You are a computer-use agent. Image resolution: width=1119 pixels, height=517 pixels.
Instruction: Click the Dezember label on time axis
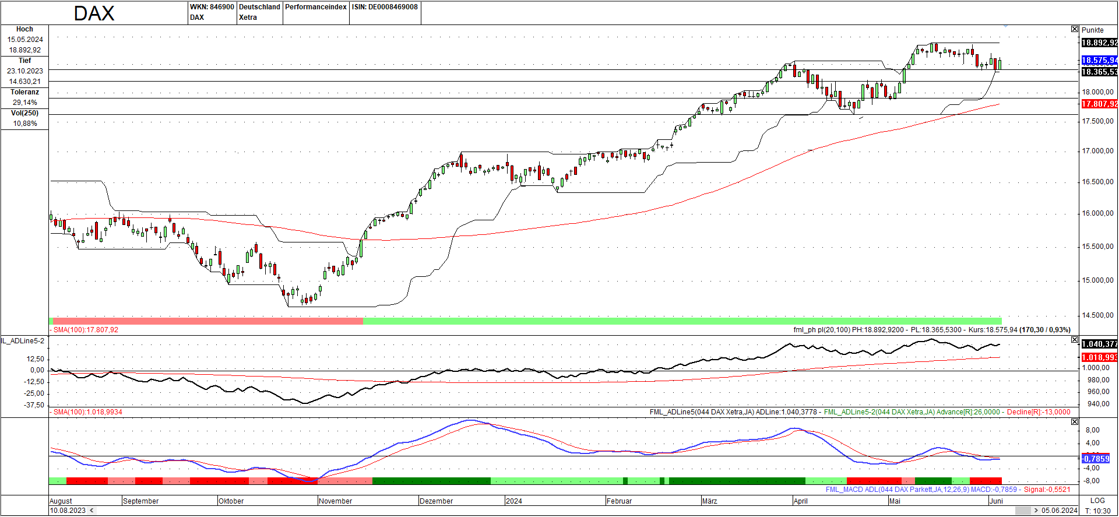coord(437,501)
